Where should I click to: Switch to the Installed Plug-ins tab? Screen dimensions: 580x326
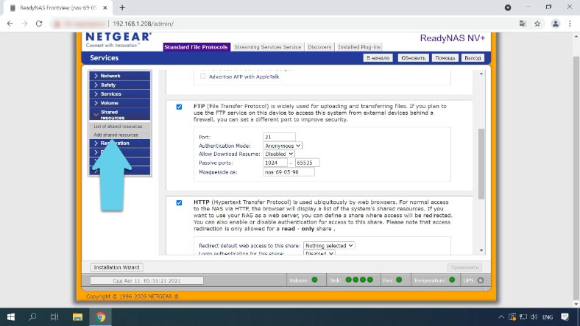pyautogui.click(x=358, y=47)
